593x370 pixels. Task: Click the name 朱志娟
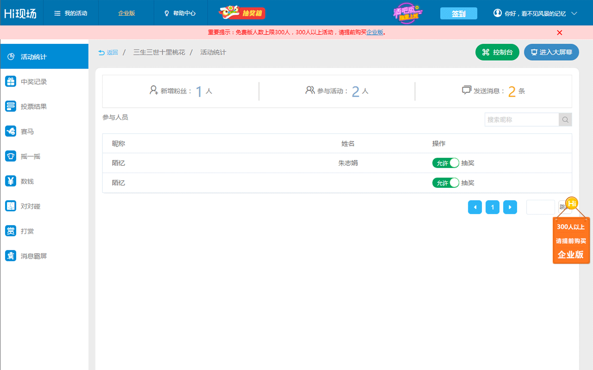tap(348, 163)
